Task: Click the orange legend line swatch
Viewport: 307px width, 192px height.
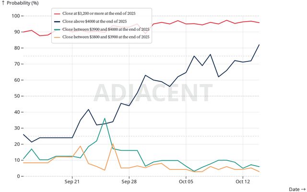Action: point(58,36)
